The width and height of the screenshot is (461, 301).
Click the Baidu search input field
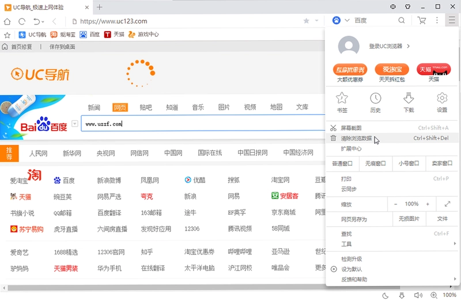point(203,123)
